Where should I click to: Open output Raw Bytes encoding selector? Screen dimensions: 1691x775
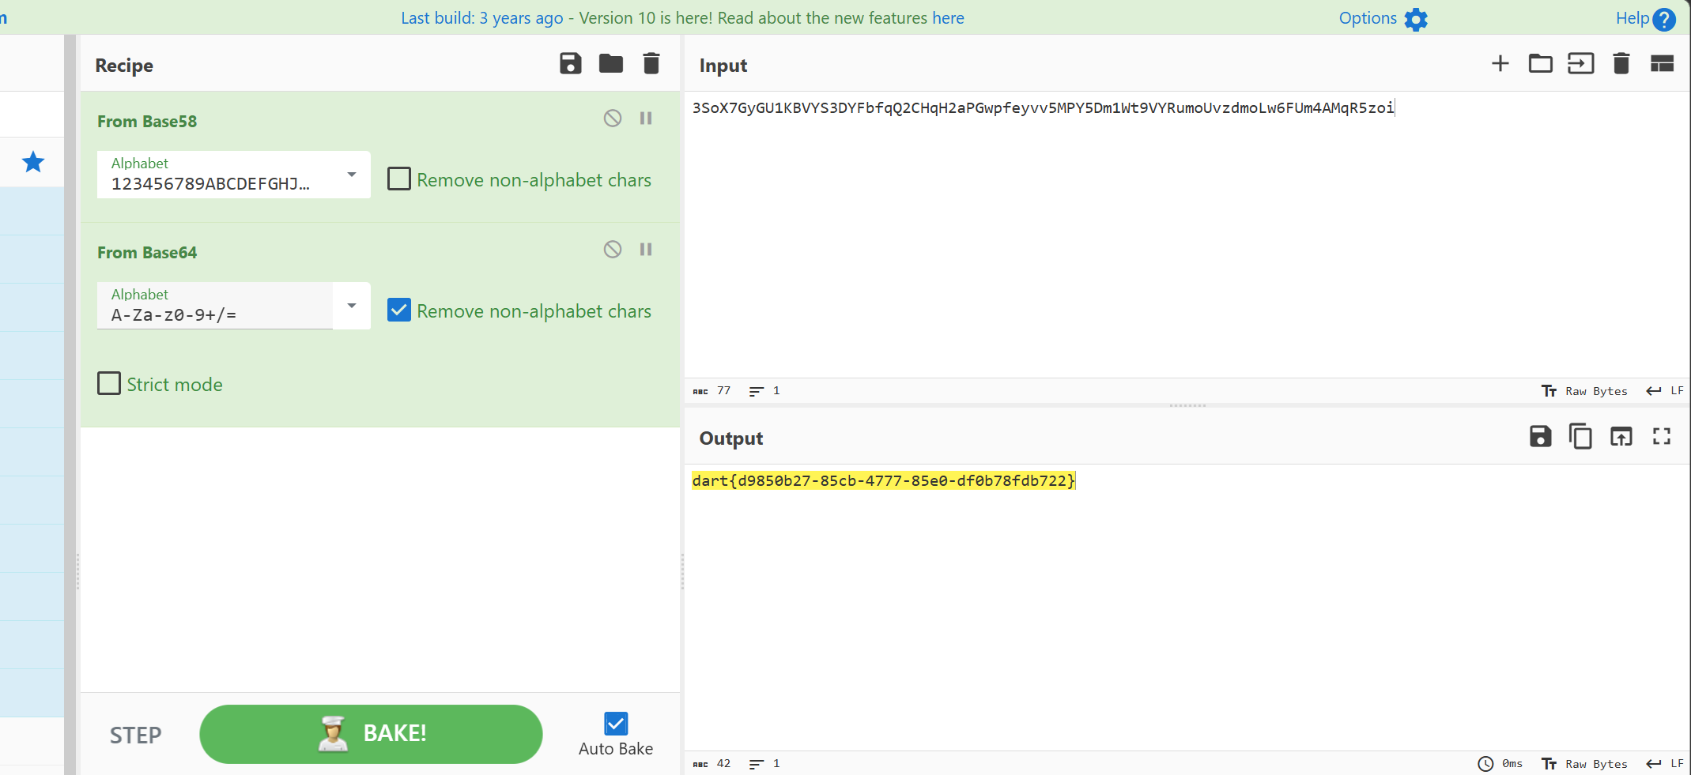click(x=1585, y=764)
